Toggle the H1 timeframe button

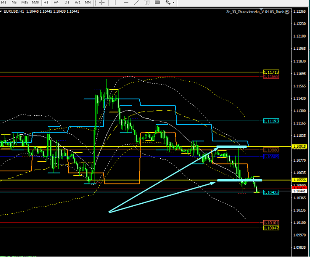[46, 3]
